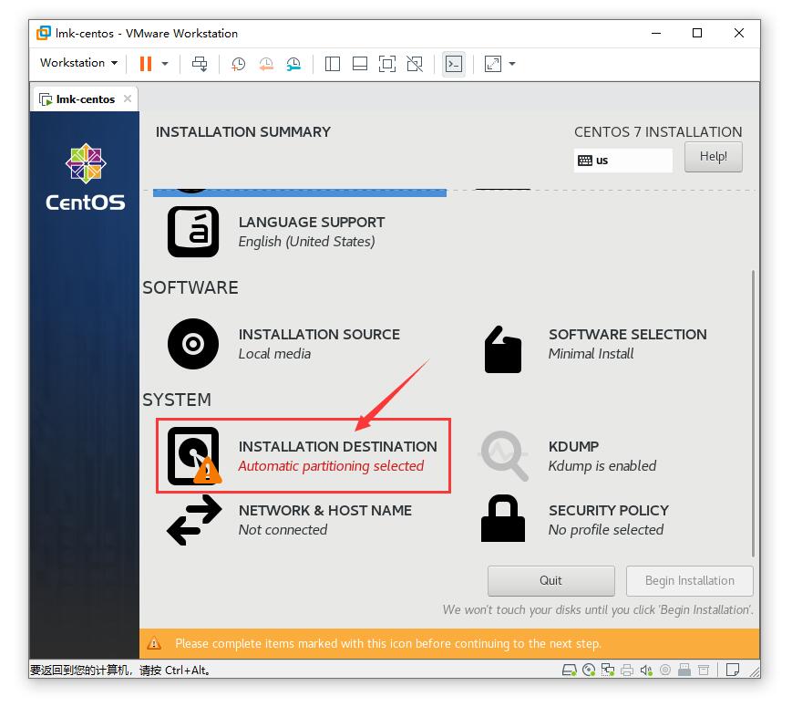The image size is (792, 707).
Task: Click the CD/DVD drive status icon
Action: pyautogui.click(x=589, y=671)
